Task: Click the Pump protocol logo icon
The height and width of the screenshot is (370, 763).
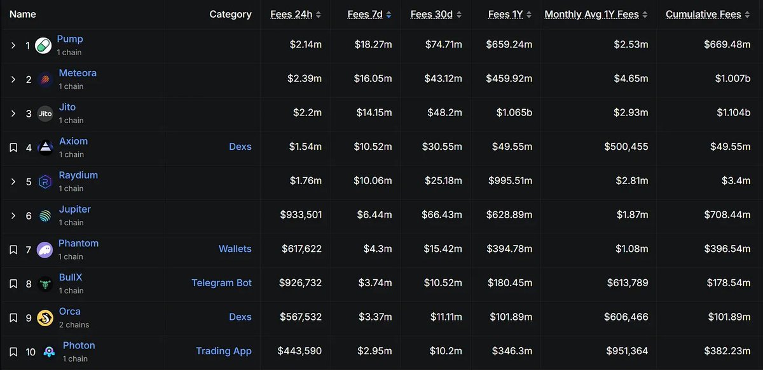Action: tap(43, 46)
